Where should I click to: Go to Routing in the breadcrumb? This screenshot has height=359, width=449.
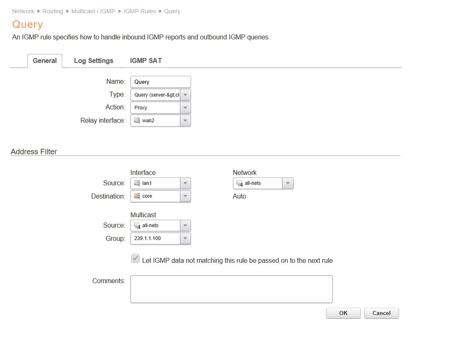pyautogui.click(x=53, y=11)
